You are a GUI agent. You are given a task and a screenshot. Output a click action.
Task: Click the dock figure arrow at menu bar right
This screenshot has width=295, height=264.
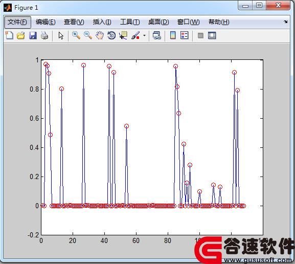[286, 21]
